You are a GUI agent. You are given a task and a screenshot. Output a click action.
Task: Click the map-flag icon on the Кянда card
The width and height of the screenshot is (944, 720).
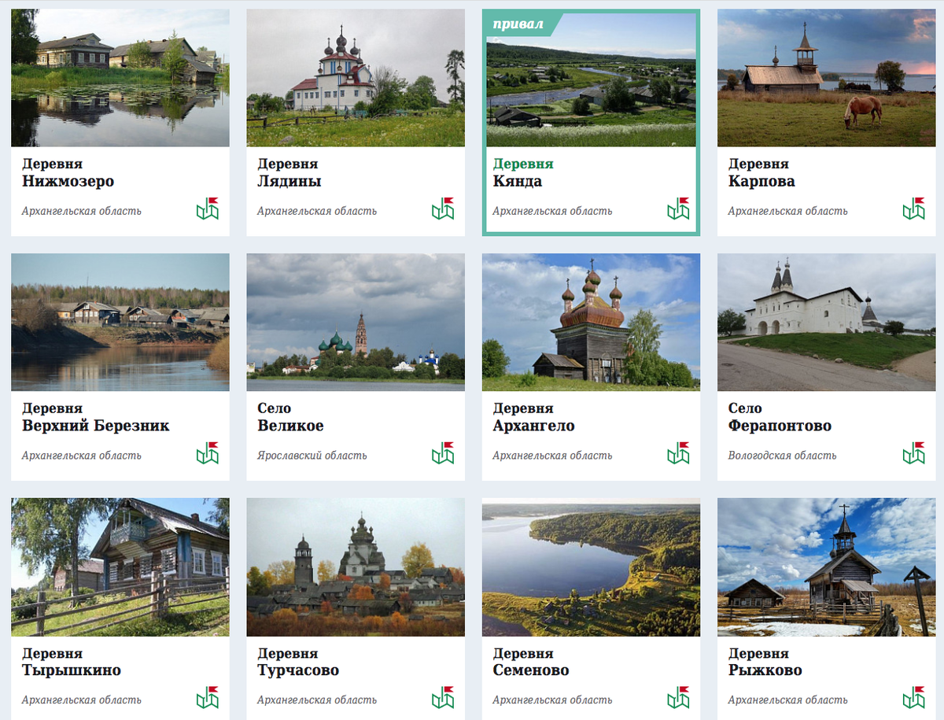point(678,209)
